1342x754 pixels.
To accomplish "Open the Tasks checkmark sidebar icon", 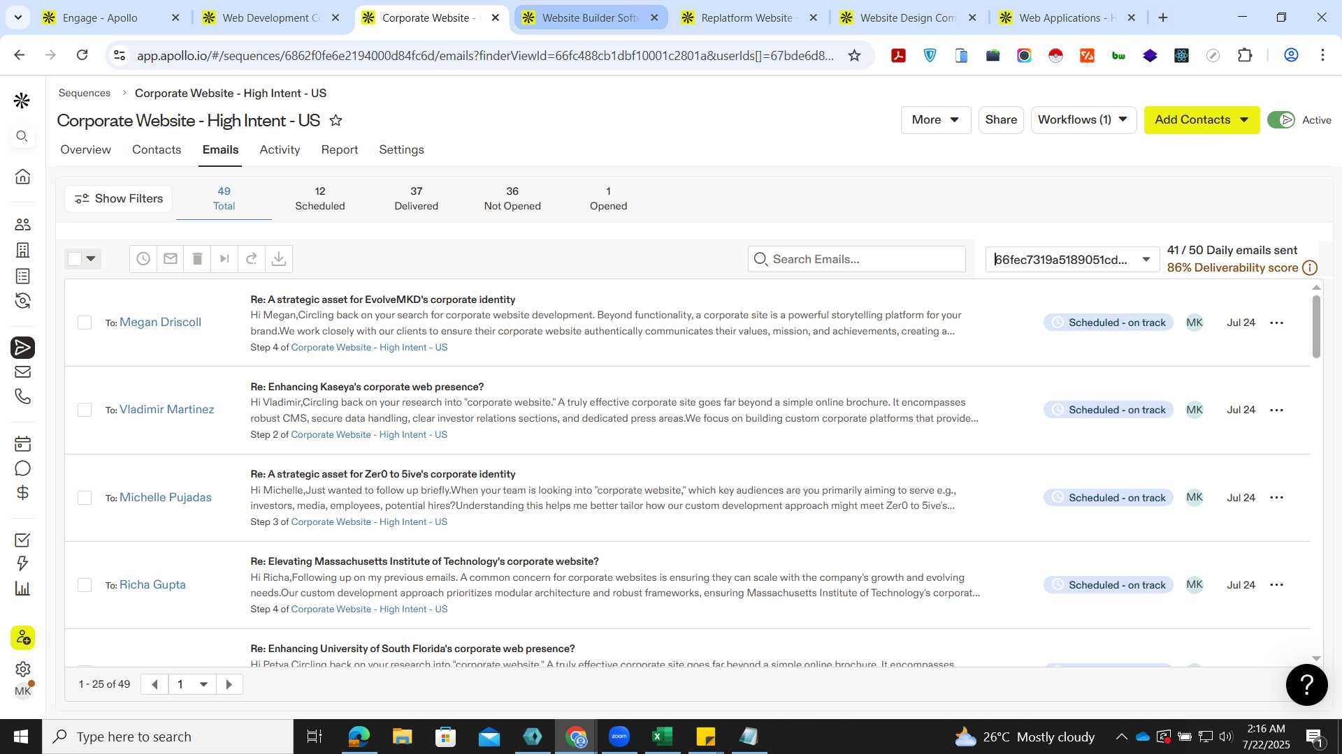I will (x=22, y=540).
